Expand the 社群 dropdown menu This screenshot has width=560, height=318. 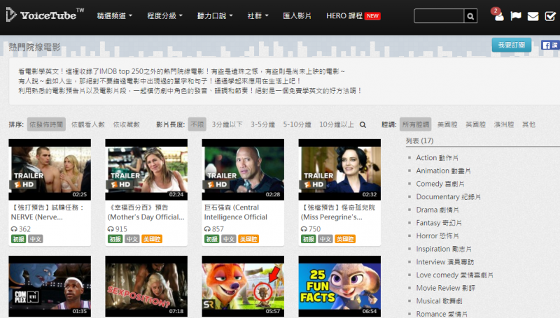click(258, 15)
